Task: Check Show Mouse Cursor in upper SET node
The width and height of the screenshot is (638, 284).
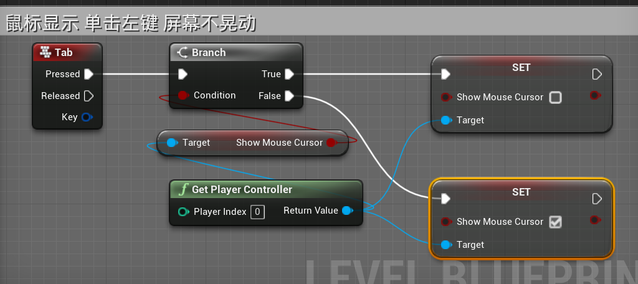Action: pos(555,97)
